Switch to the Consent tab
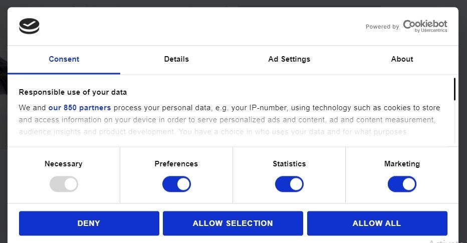 point(64,59)
